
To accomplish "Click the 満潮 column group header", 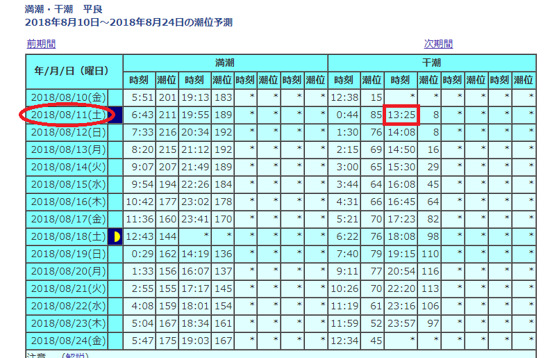I will [225, 63].
